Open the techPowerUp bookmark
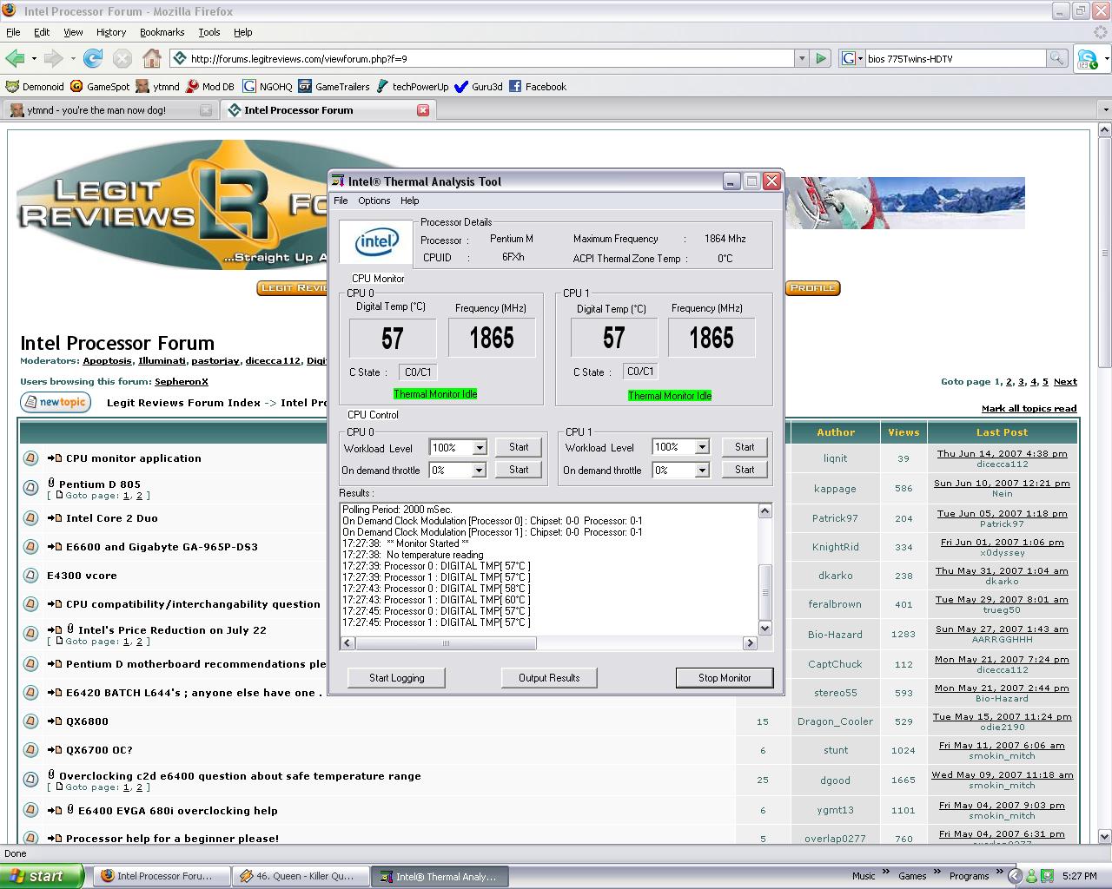Image resolution: width=1112 pixels, height=889 pixels. coord(412,87)
